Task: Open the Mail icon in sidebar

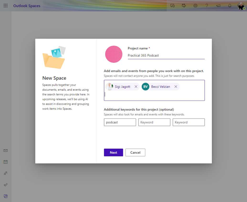Action: [6, 150]
